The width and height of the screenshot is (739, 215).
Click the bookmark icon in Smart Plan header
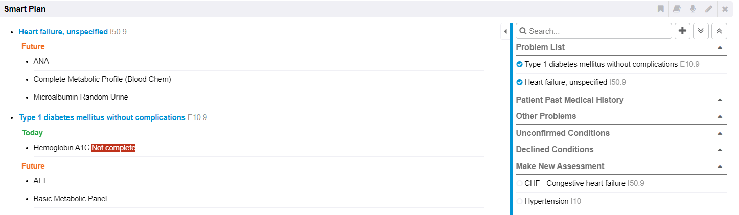(661, 9)
